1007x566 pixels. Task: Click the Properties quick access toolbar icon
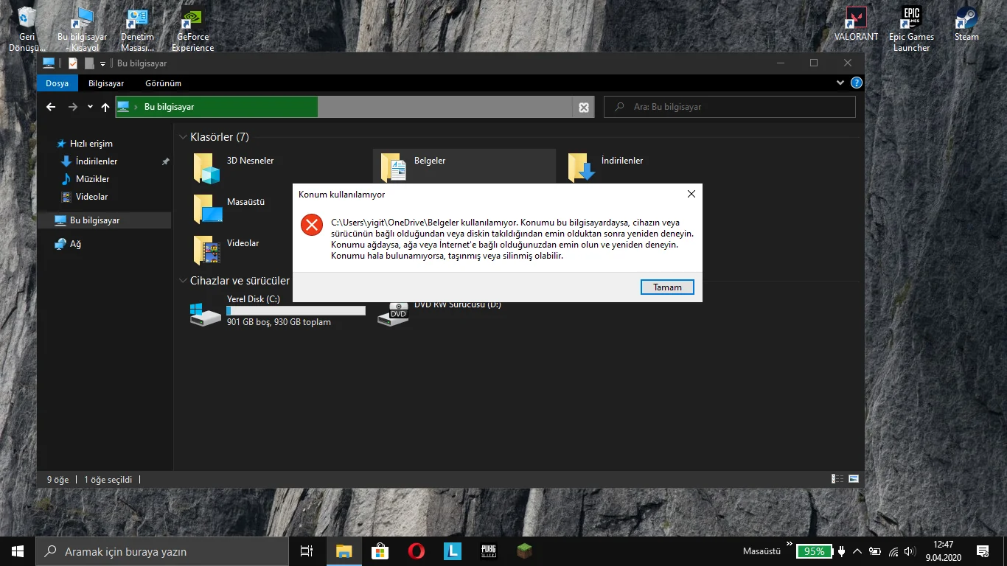click(73, 63)
